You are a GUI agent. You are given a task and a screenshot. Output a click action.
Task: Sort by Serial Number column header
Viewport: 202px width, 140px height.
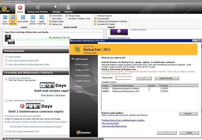point(106,85)
